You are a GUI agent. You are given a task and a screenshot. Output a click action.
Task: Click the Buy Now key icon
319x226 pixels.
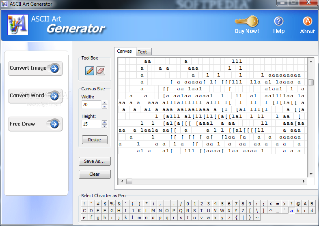click(x=247, y=21)
